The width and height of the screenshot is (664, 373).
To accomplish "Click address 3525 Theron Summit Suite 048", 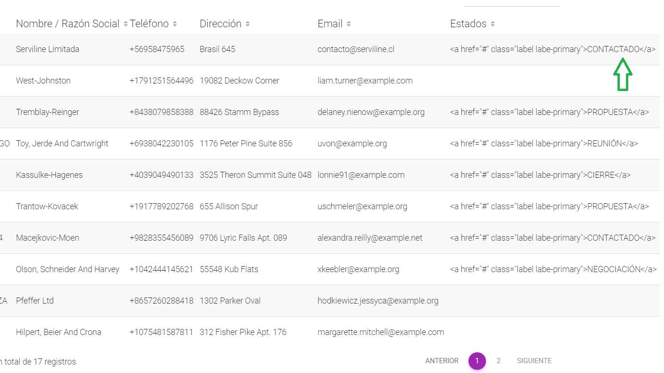I will [x=256, y=175].
